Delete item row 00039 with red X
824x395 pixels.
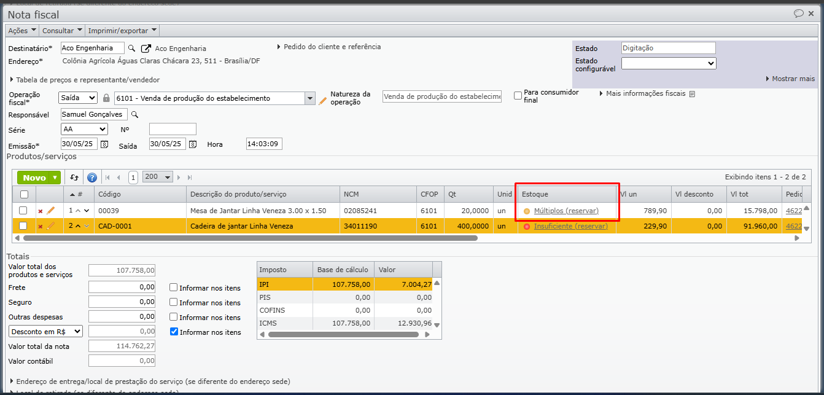pyautogui.click(x=41, y=211)
